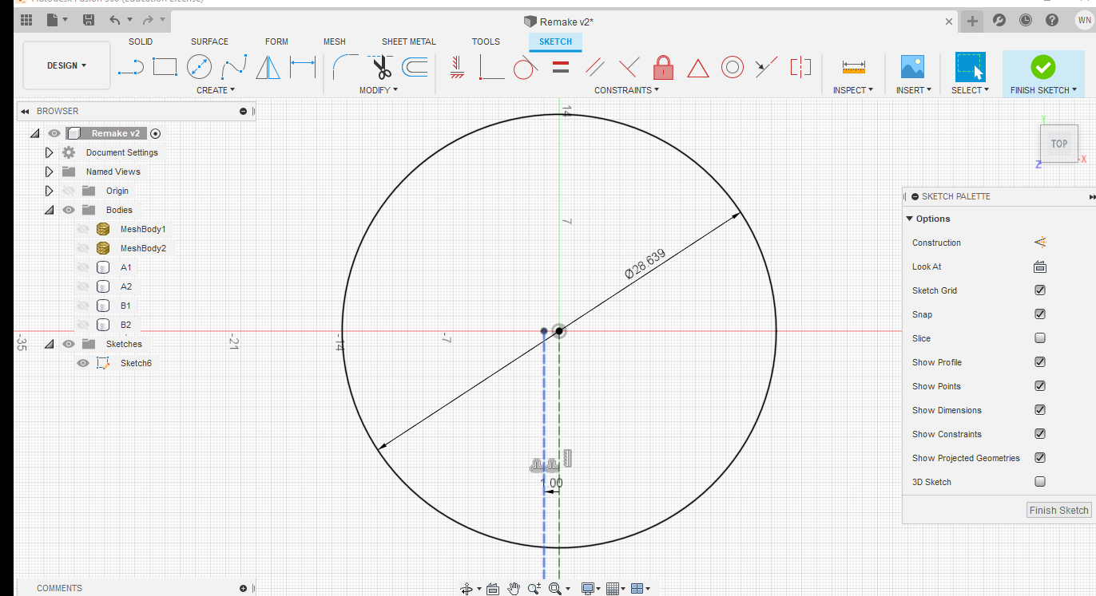
Task: Apply the Collinear constraint
Action: tap(766, 67)
